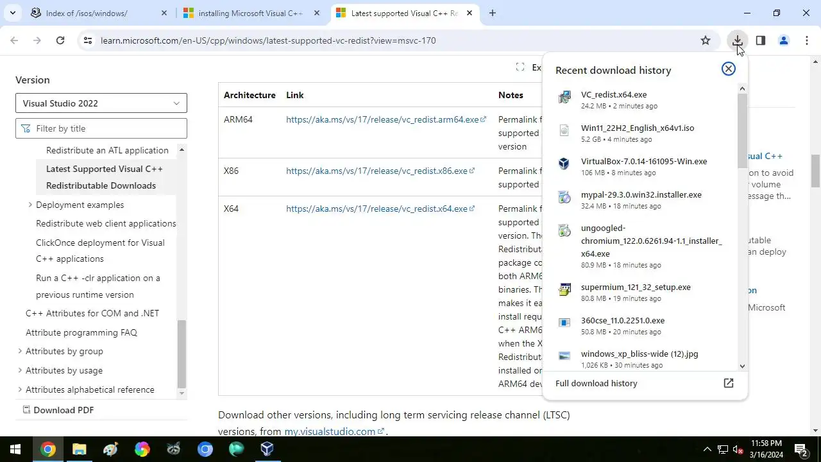821x462 pixels.
Task: Open VirtualBox-7.0.14-161095-Win.exe download entry
Action: pos(640,166)
